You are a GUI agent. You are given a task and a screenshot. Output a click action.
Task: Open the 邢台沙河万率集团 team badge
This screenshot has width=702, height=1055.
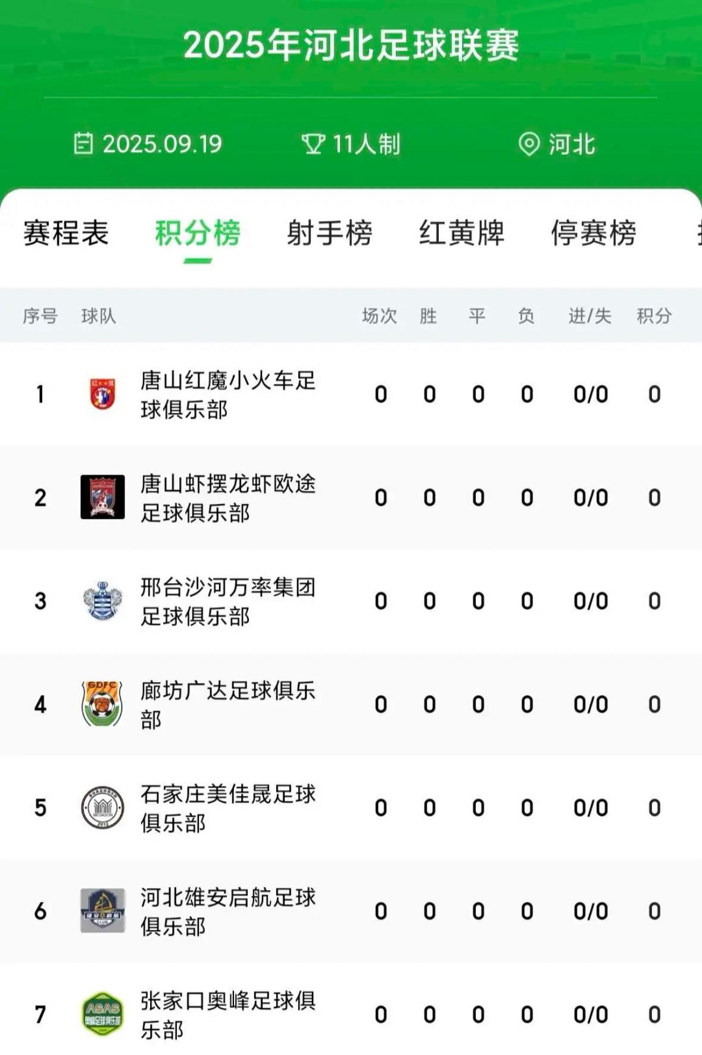(102, 600)
